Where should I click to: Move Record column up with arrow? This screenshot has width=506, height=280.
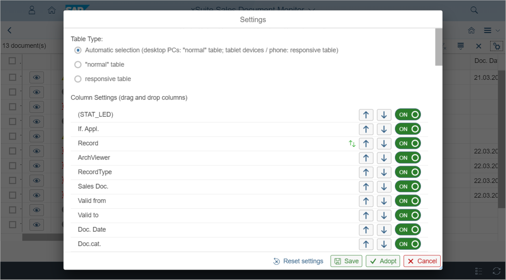point(366,143)
